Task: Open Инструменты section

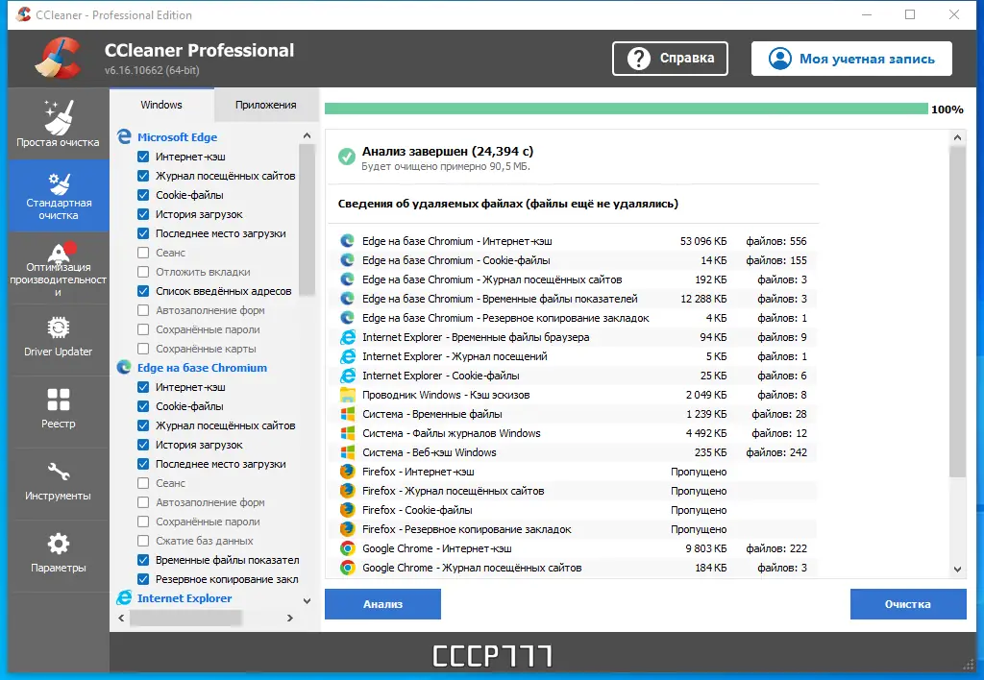Action: click(58, 484)
